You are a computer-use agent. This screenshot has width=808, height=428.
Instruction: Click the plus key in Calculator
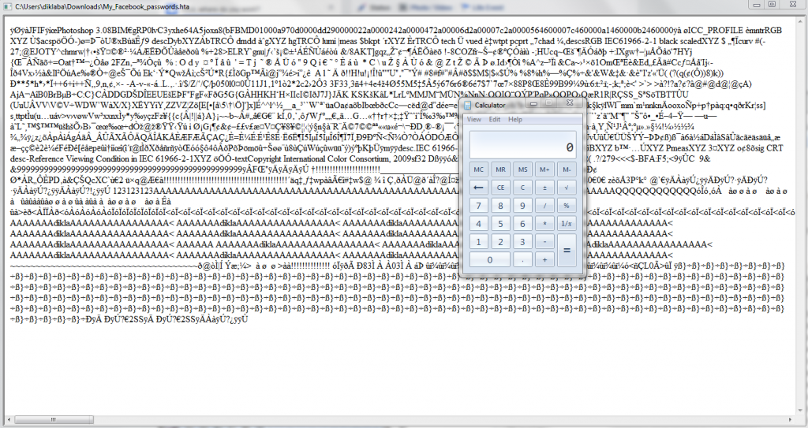click(x=544, y=259)
